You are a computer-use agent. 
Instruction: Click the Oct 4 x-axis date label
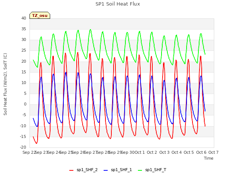[177, 152]
